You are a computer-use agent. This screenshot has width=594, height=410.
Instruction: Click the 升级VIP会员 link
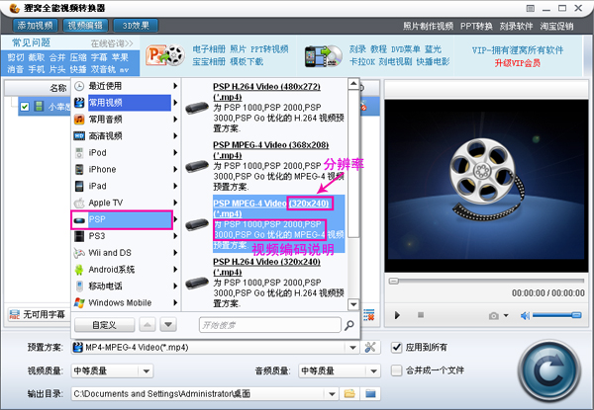pos(517,63)
